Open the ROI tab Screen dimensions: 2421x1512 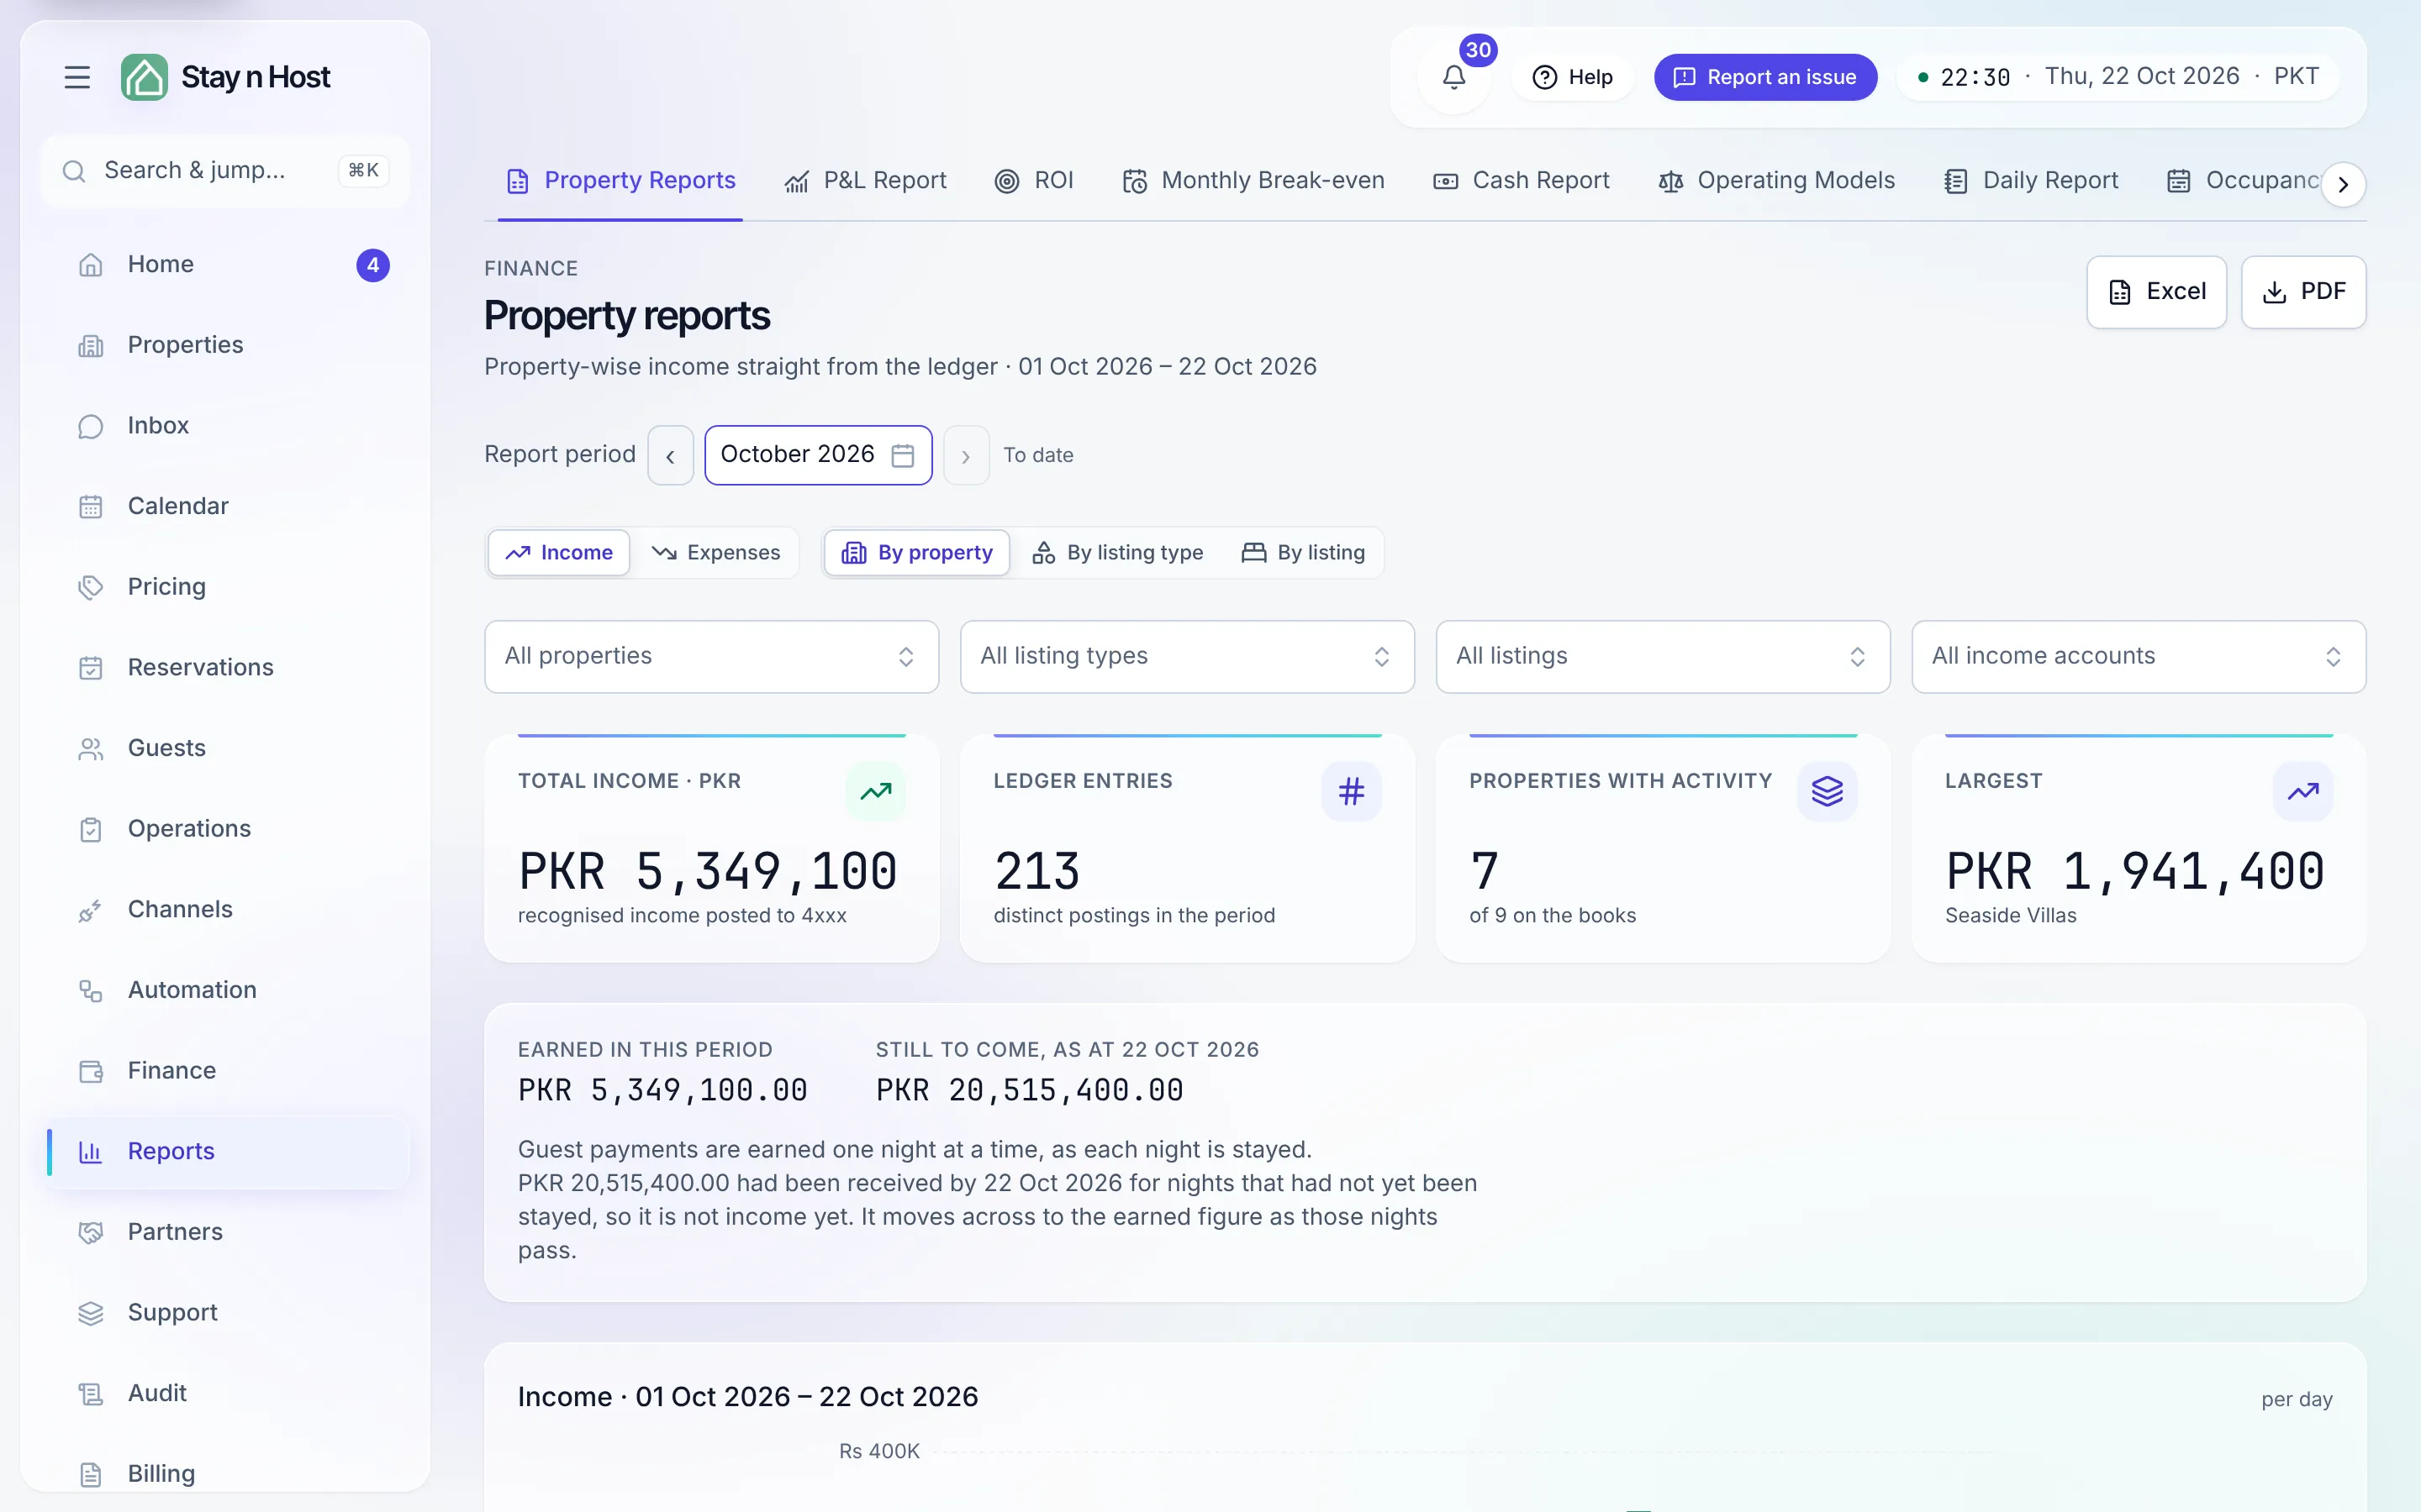click(1035, 181)
